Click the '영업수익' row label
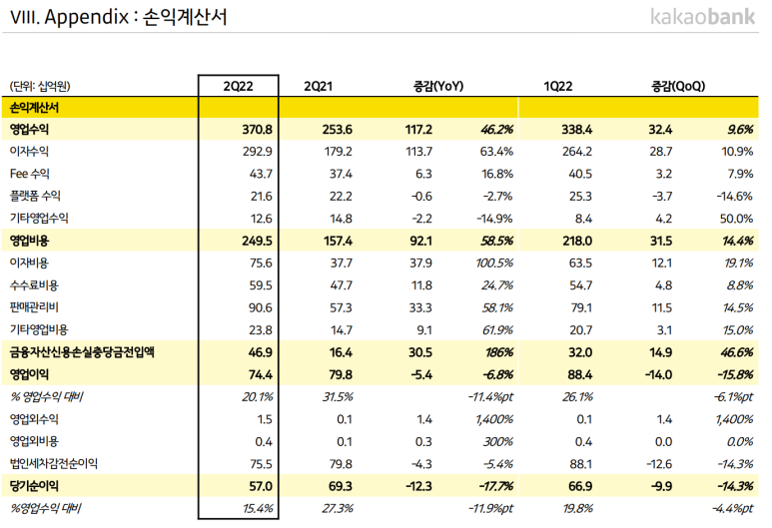The width and height of the screenshot is (772, 528). pos(29,130)
